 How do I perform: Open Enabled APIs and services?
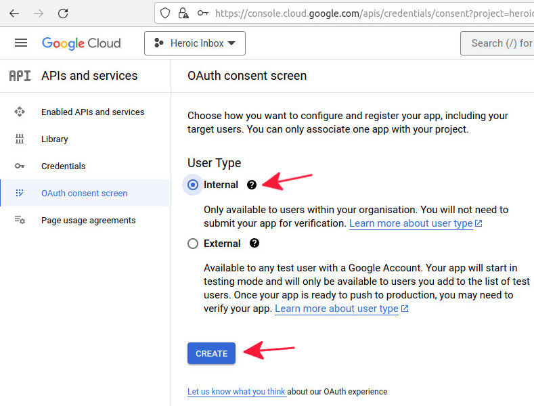85,112
